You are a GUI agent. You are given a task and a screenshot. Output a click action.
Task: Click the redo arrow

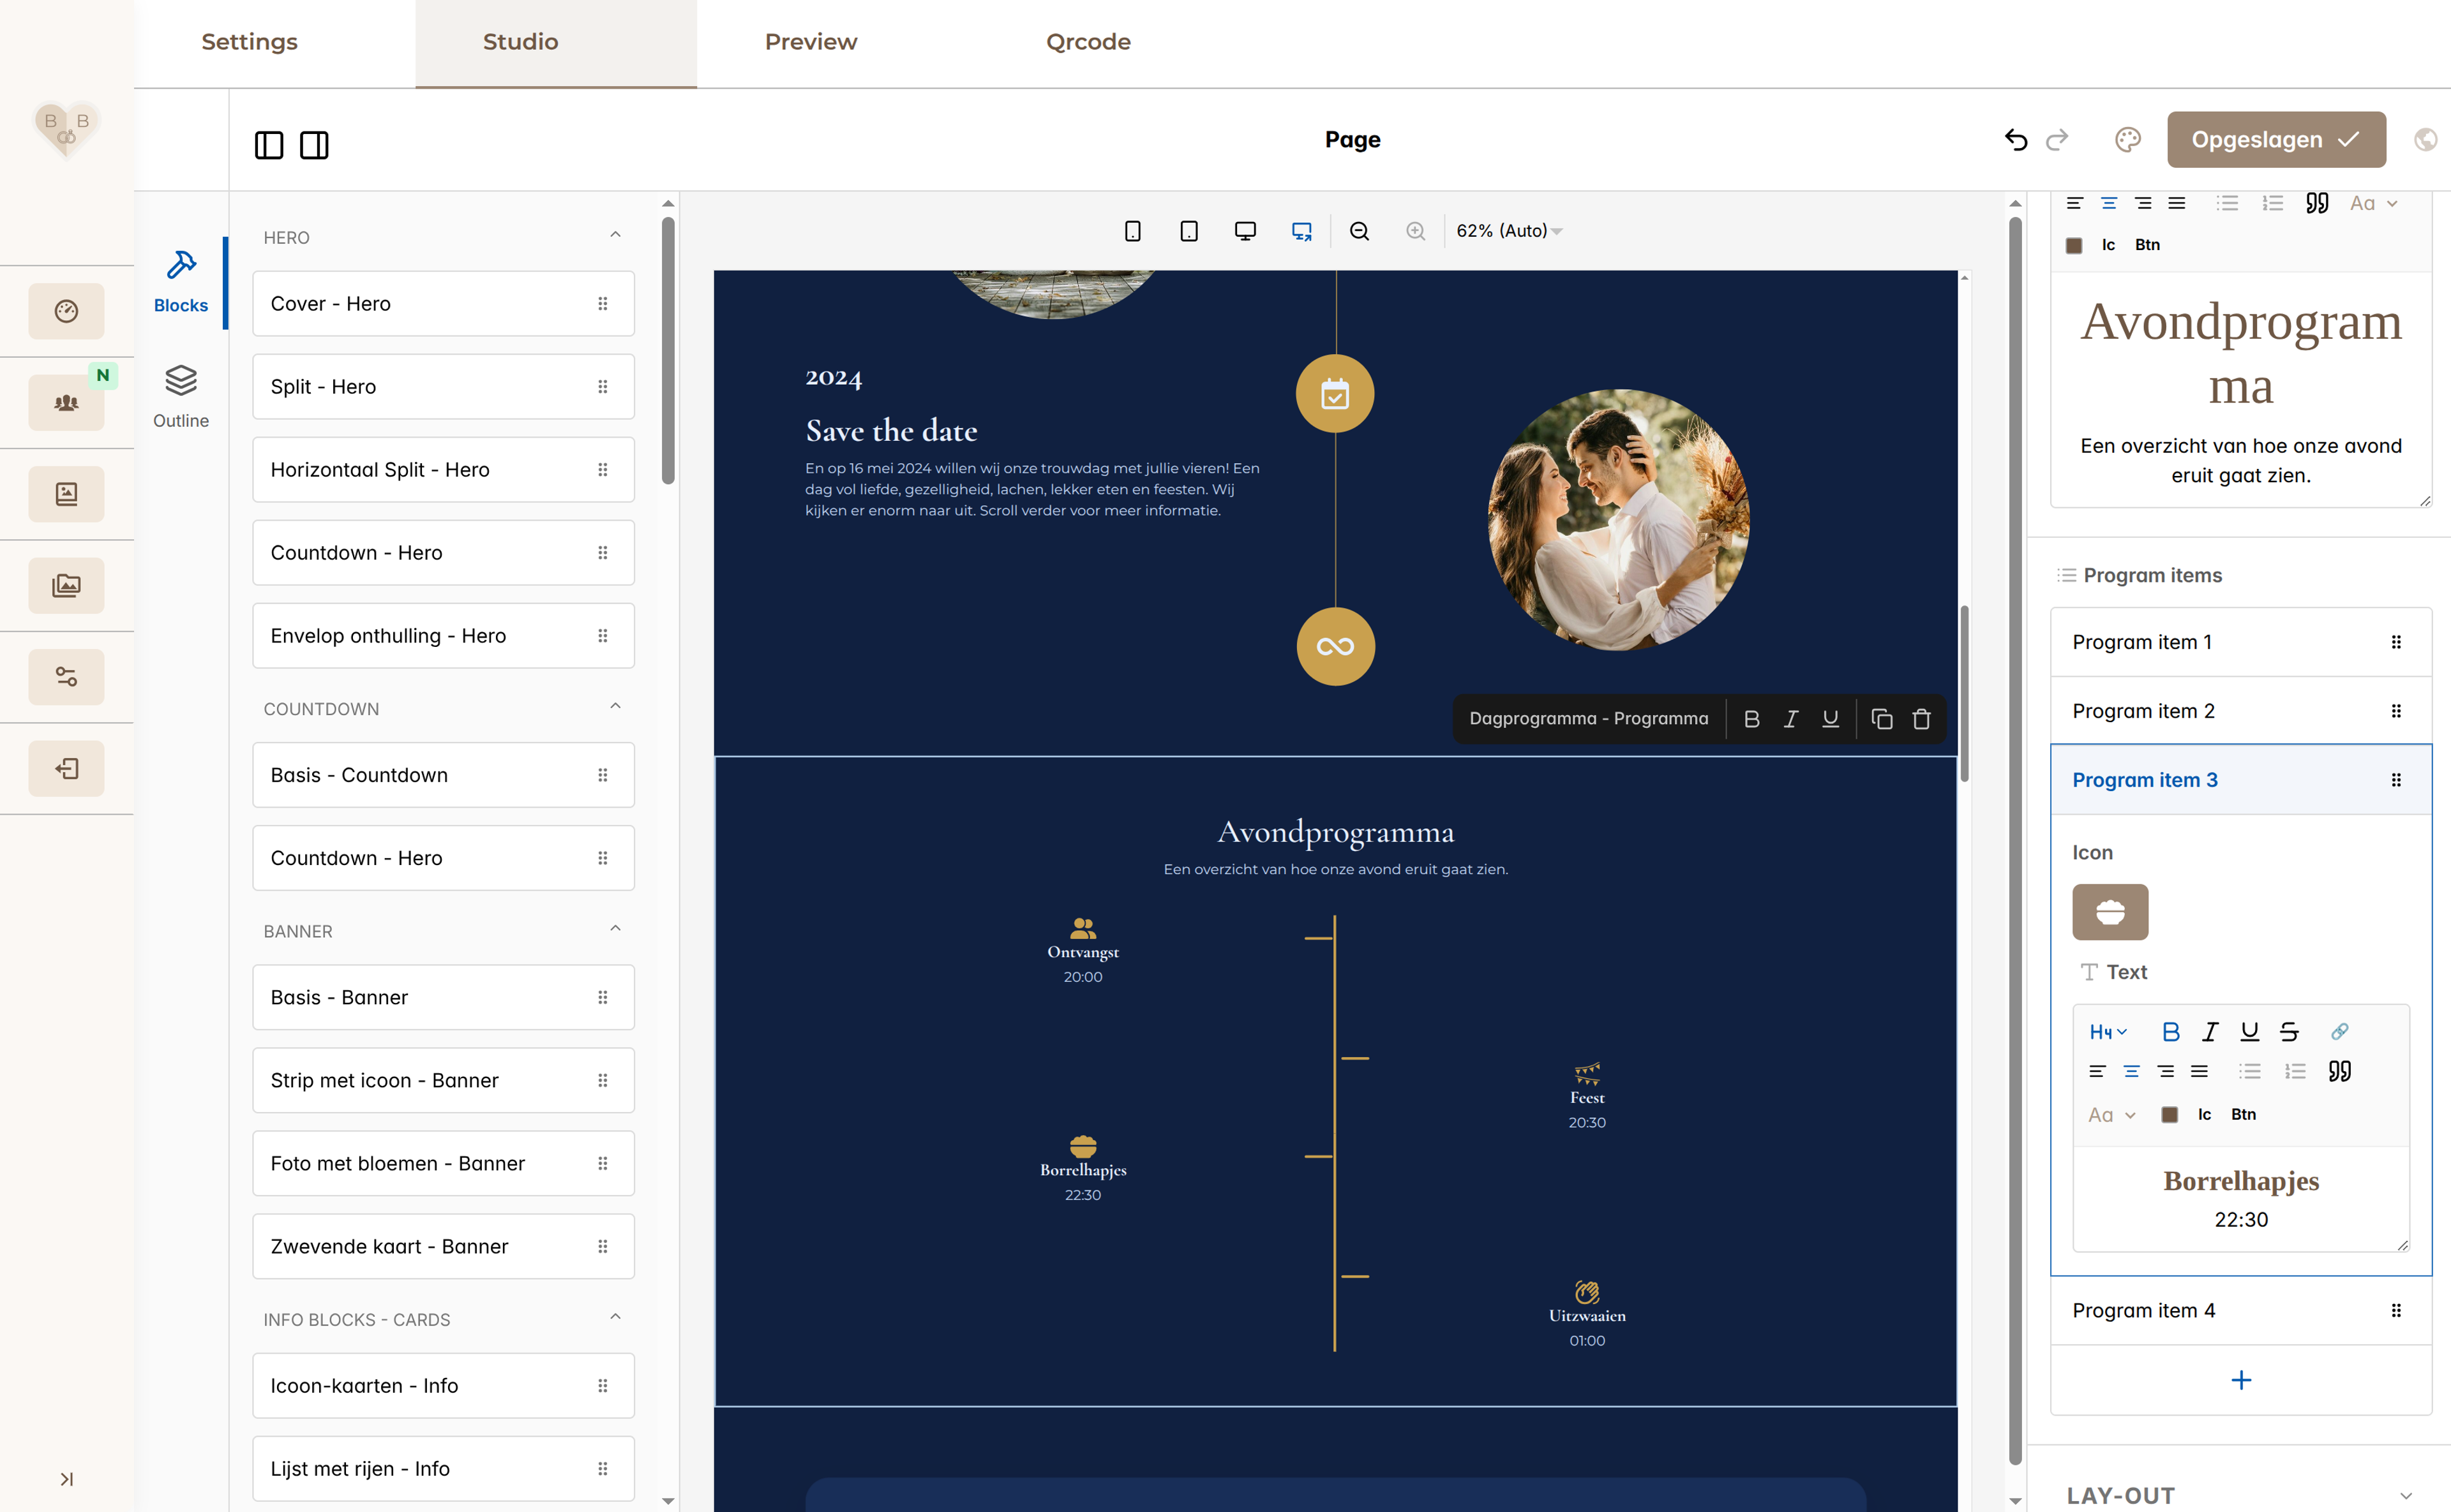(x=2057, y=140)
